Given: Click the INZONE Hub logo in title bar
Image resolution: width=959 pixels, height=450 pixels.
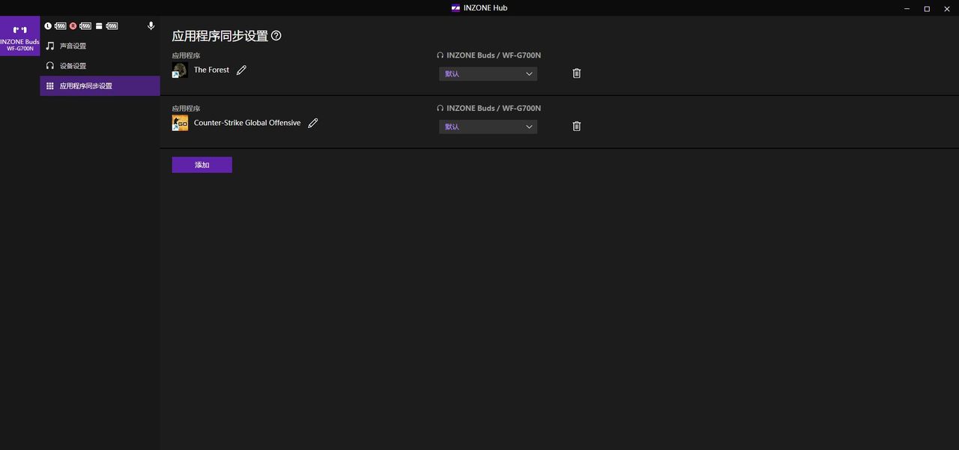Looking at the screenshot, I should pyautogui.click(x=456, y=8).
